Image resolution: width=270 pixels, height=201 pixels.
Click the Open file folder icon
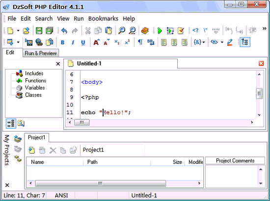point(26,31)
